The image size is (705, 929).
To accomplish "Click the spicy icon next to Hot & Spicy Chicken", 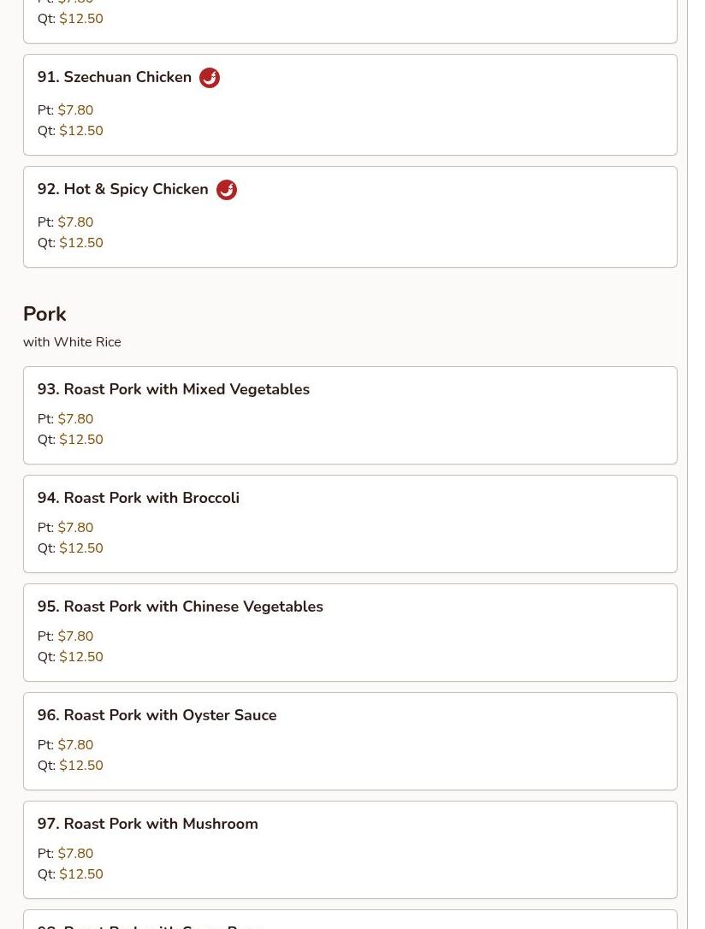I will 227,190.
